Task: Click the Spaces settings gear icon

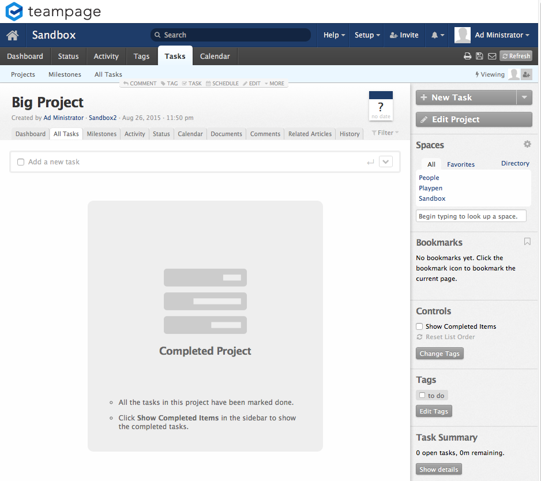Action: click(x=527, y=144)
